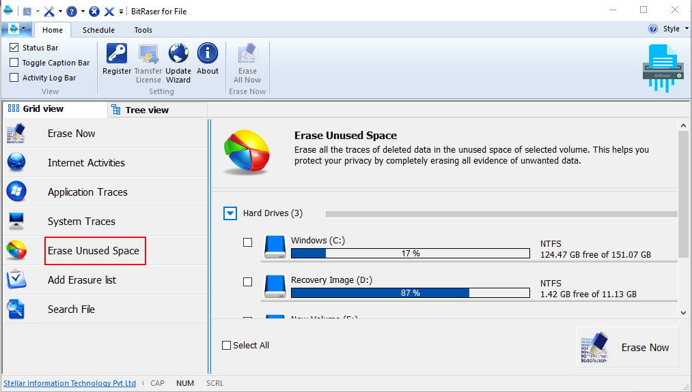This screenshot has height=392, width=692.
Task: Check the Windows (C:) drive checkbox
Action: click(247, 242)
